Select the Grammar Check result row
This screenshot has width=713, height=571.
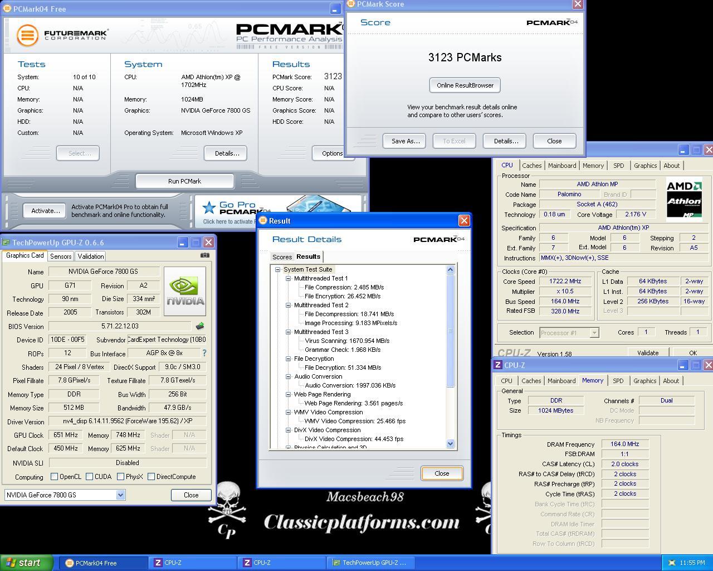[342, 350]
